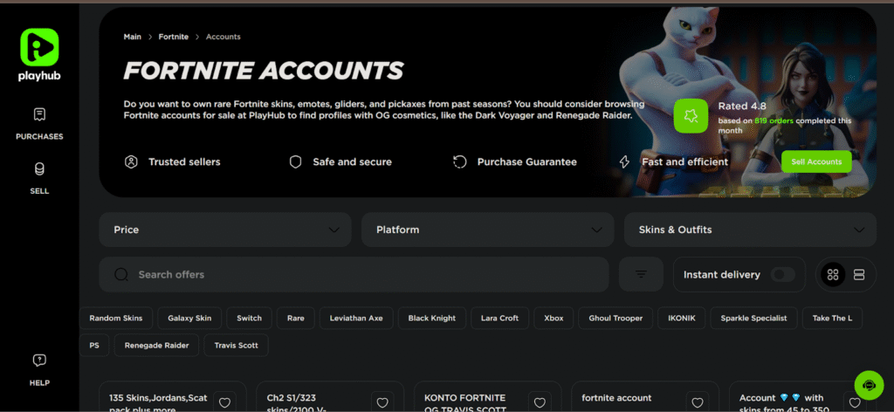Open the Sell sidebar icon
The image size is (894, 412).
click(x=39, y=169)
